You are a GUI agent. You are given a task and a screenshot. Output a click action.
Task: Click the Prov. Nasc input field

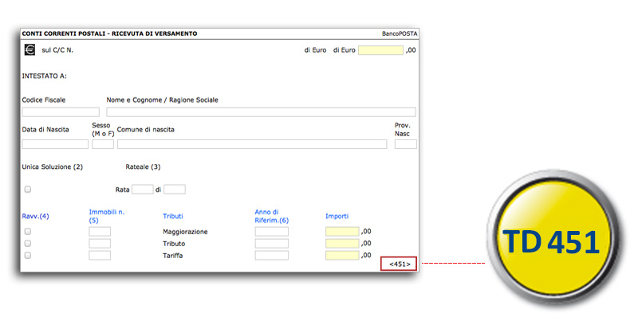pyautogui.click(x=406, y=144)
